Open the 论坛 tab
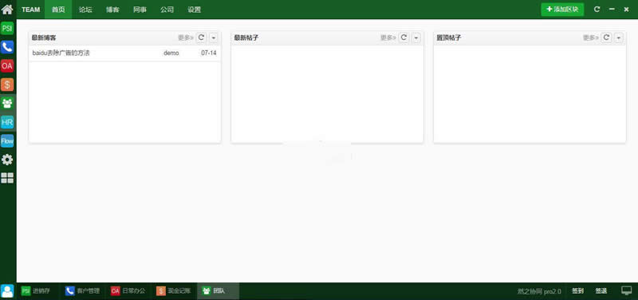The image size is (638, 300). [x=85, y=10]
